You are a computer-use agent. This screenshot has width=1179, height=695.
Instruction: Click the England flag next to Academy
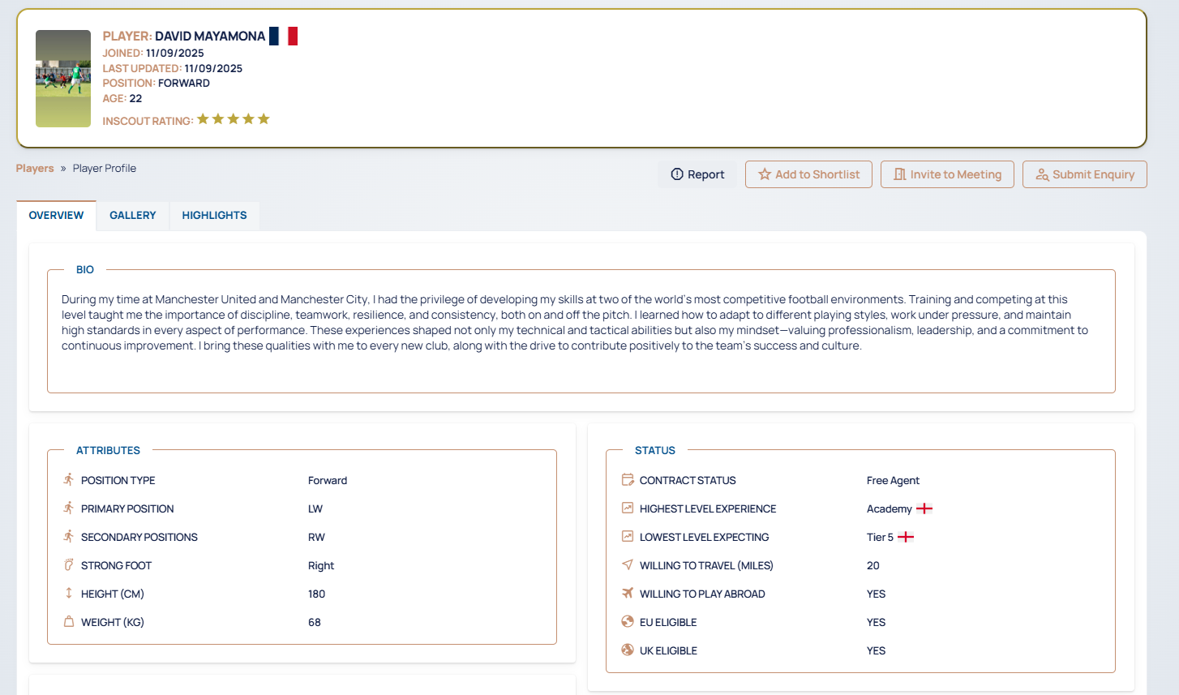924,508
